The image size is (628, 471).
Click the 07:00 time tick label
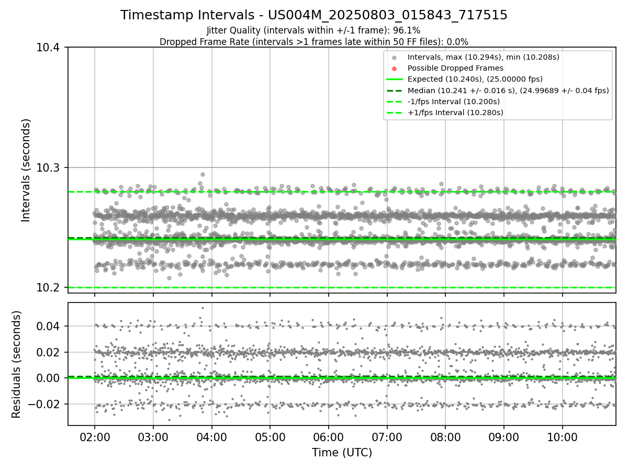click(387, 436)
